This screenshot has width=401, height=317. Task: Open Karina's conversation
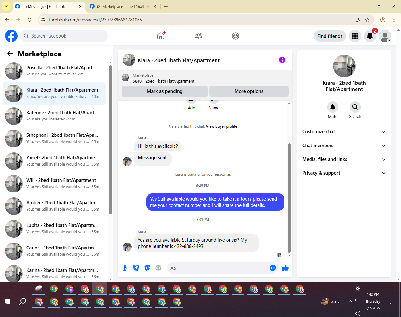point(54,273)
